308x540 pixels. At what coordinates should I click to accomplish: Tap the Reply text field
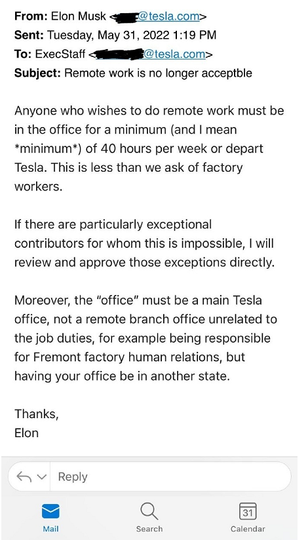[x=171, y=476]
